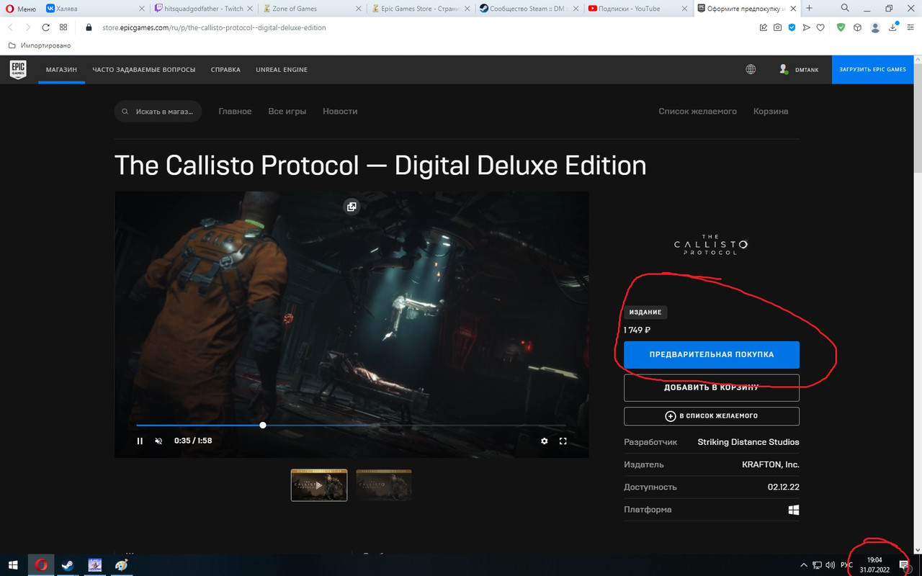
Task: Switch to Подписки YouTube tab
Action: [x=639, y=9]
